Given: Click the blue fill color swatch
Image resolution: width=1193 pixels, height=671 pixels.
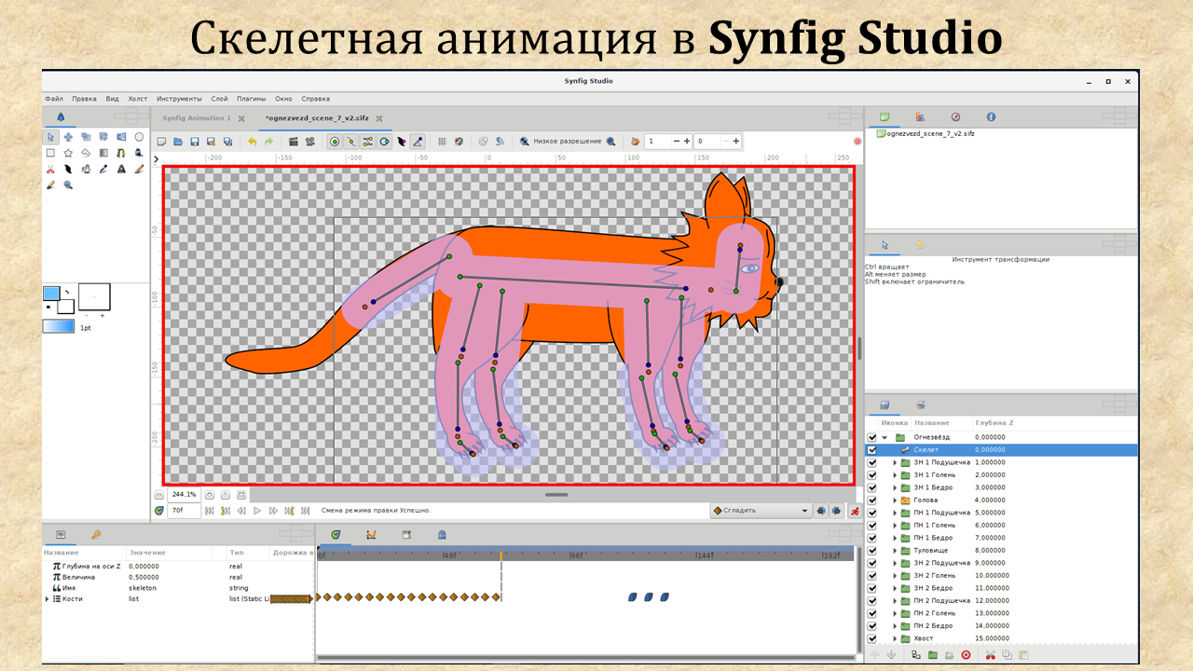Looking at the screenshot, I should pyautogui.click(x=51, y=293).
